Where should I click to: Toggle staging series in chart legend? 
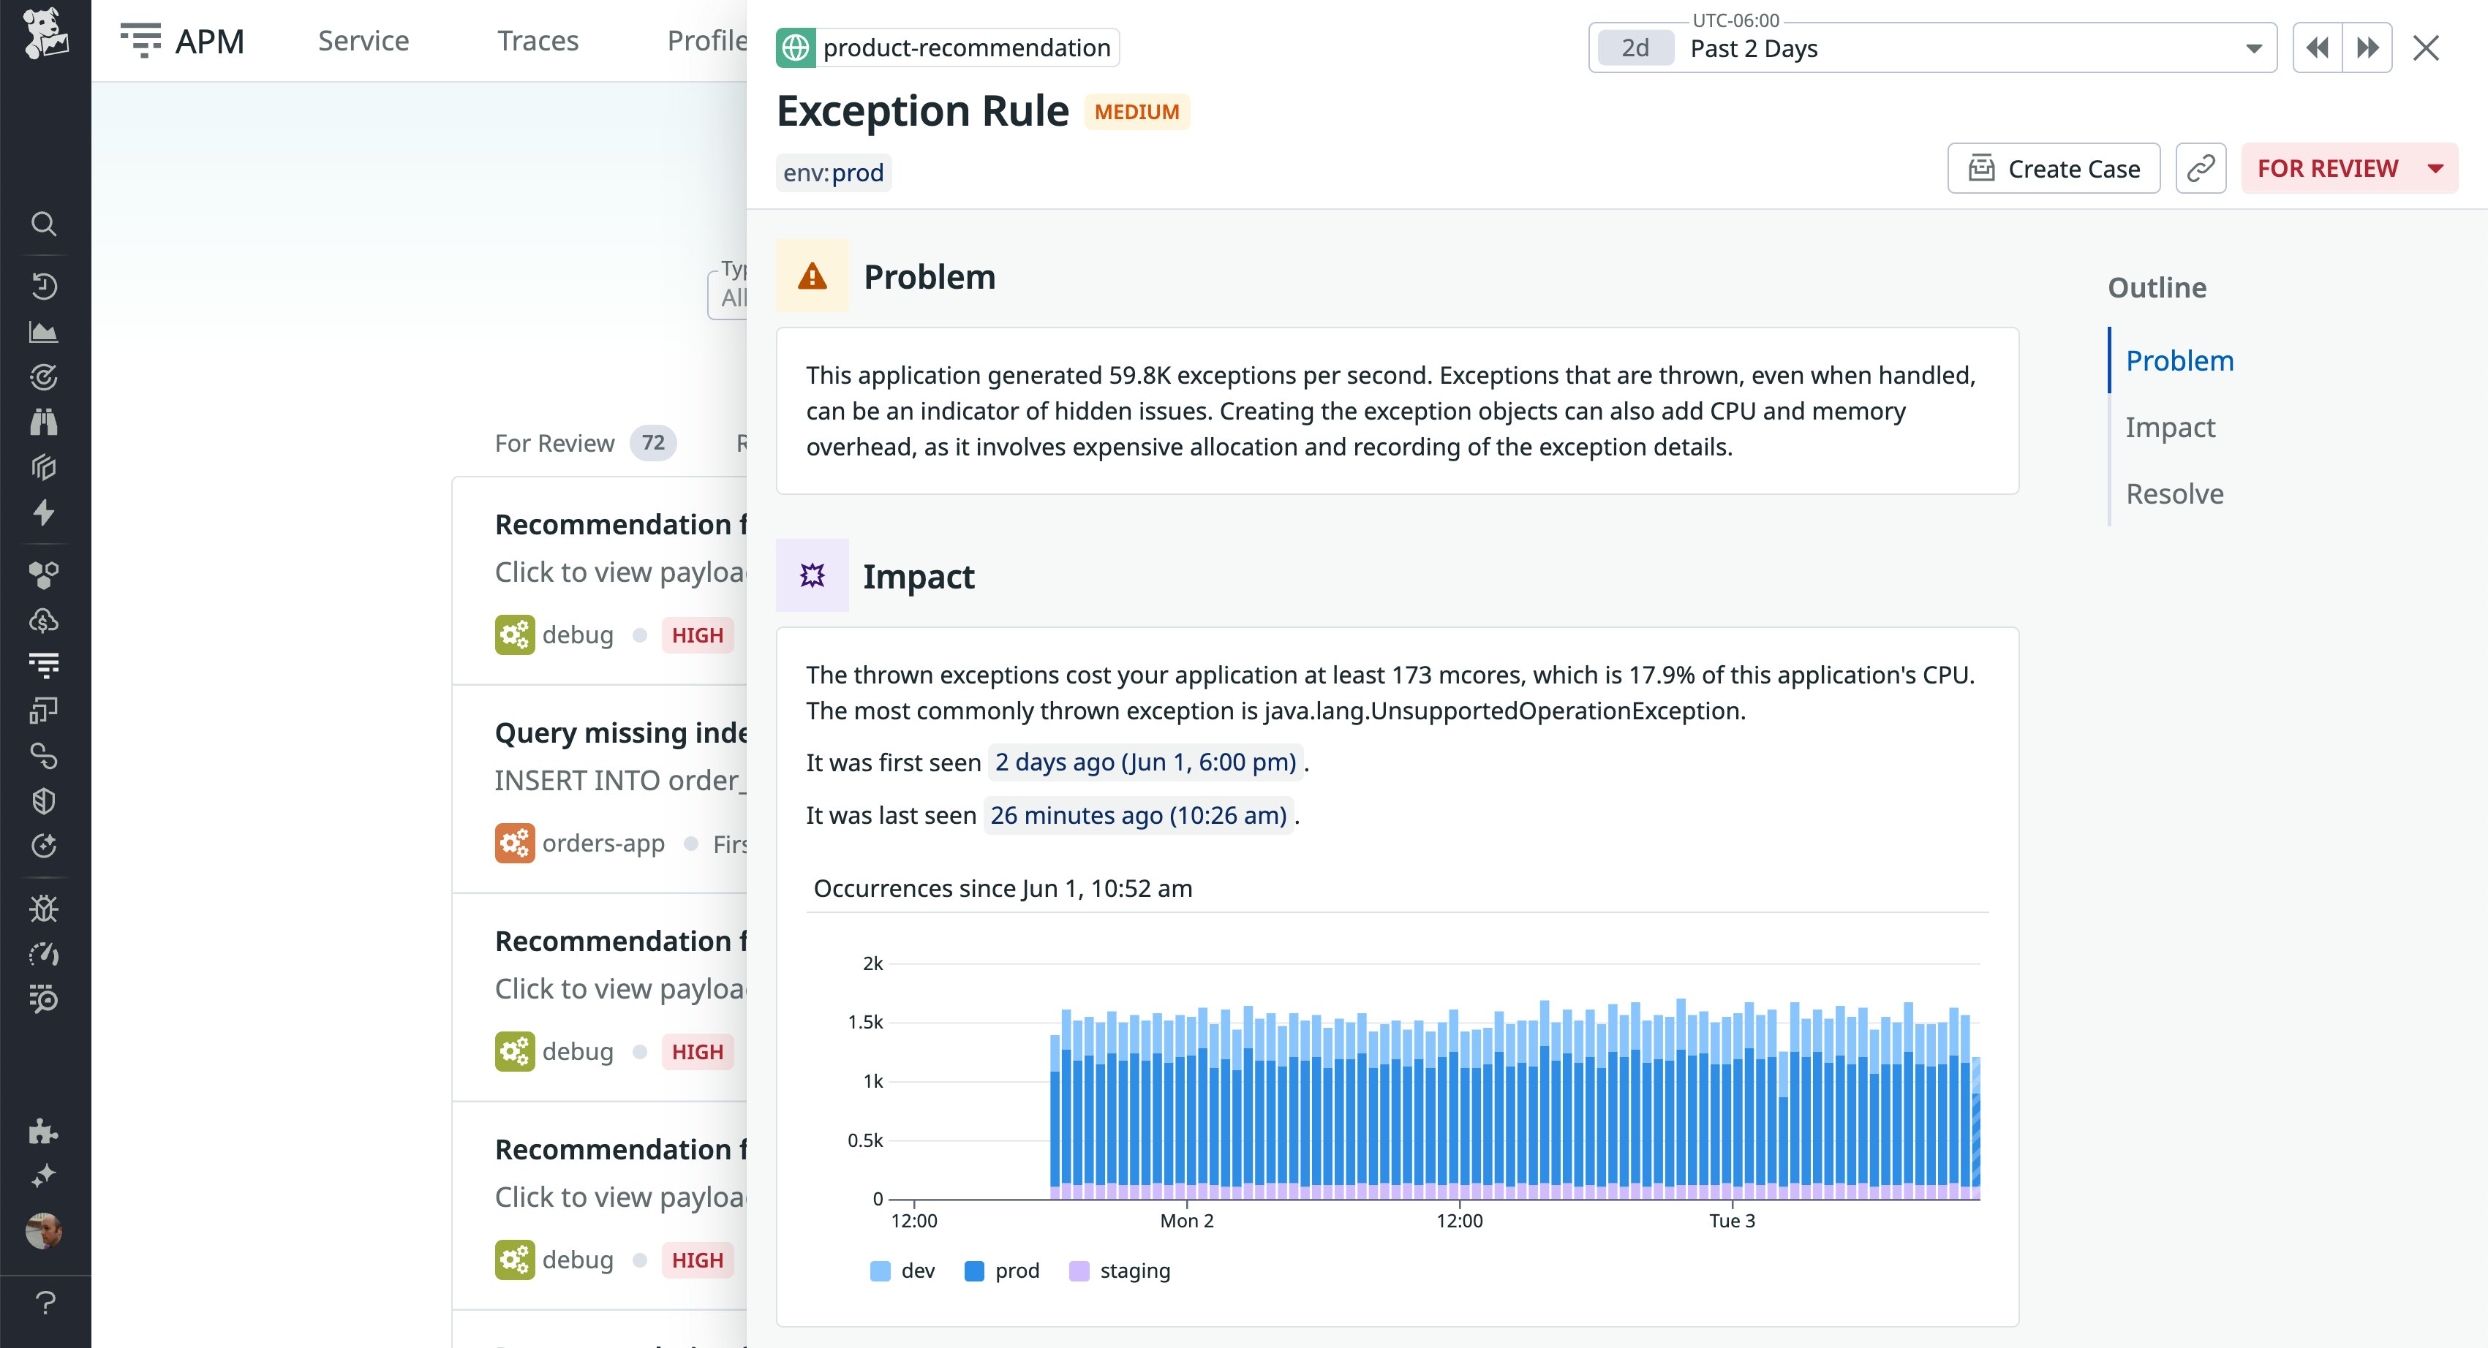1120,1271
